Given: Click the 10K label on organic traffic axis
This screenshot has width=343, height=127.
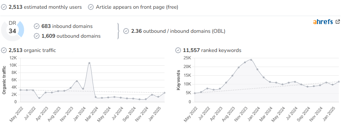Looking at the screenshot, I should click(13, 65).
